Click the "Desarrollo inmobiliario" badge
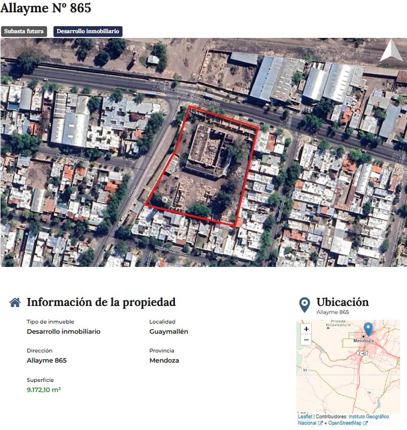 point(88,32)
